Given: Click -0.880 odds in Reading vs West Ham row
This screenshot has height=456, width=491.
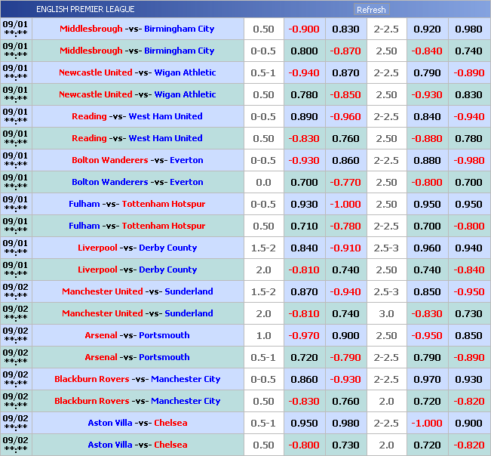Looking at the screenshot, I should 427,139.
